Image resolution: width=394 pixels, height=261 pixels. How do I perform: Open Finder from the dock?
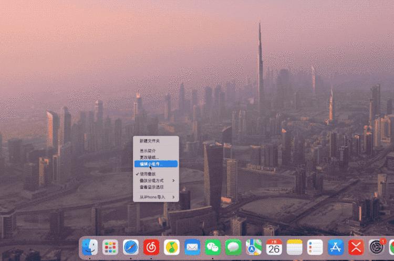90,247
